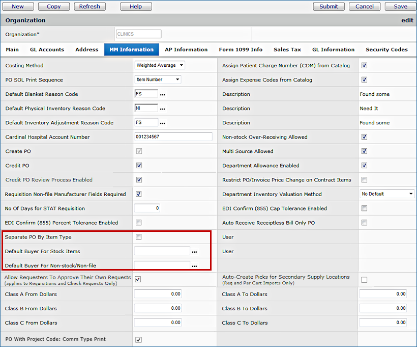This screenshot has width=417, height=347.
Task: Open lookup for Default Physical Inventory Reason Code
Action: click(163, 109)
